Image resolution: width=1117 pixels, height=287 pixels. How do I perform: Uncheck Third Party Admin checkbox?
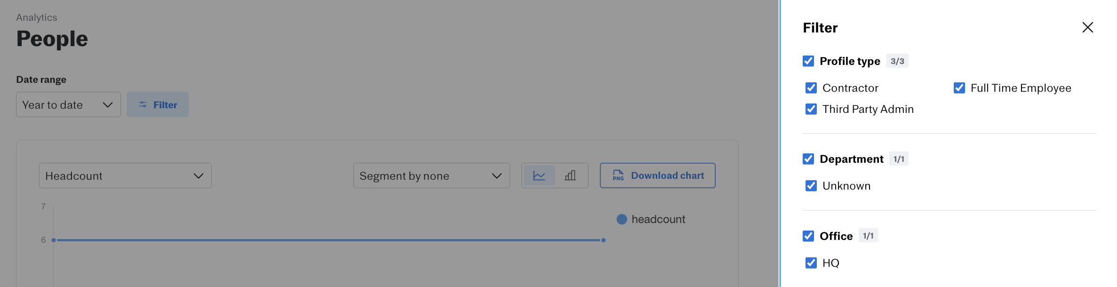click(811, 109)
